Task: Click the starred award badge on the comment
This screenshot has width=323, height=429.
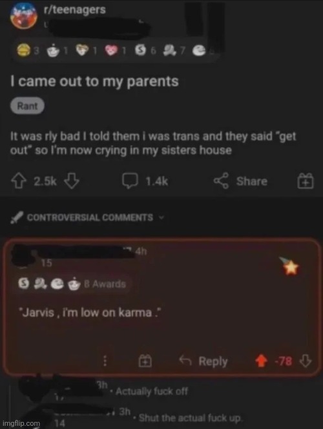Action: coord(290,266)
